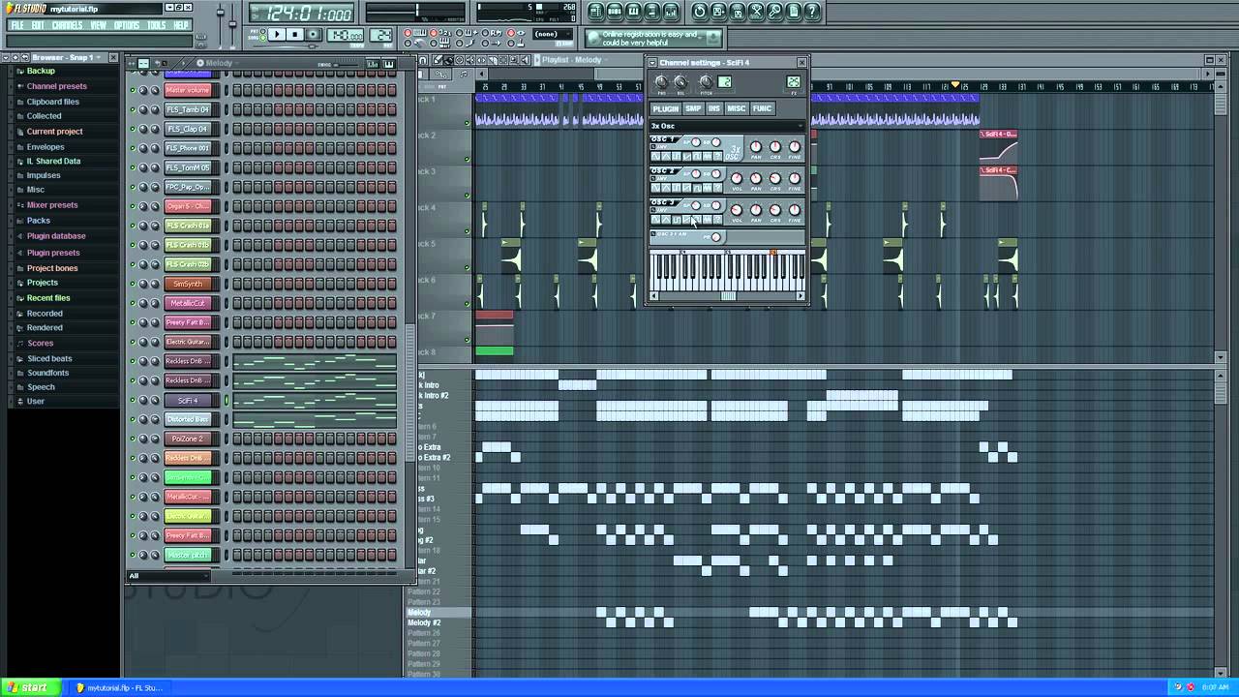Click the graph editor icon in step sequencer
Viewport: 1239px width, 697px height.
pyautogui.click(x=373, y=64)
